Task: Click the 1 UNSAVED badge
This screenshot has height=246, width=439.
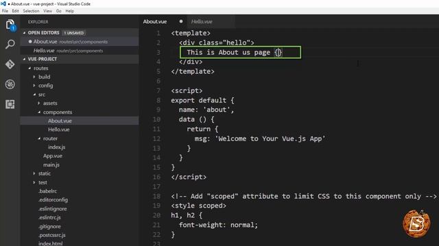Action: [x=73, y=33]
